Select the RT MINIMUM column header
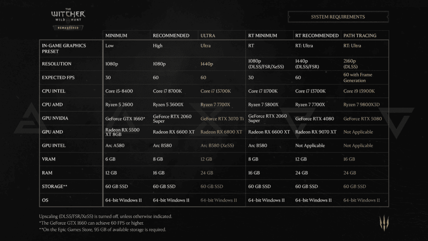The height and width of the screenshot is (241, 428). tap(262, 36)
